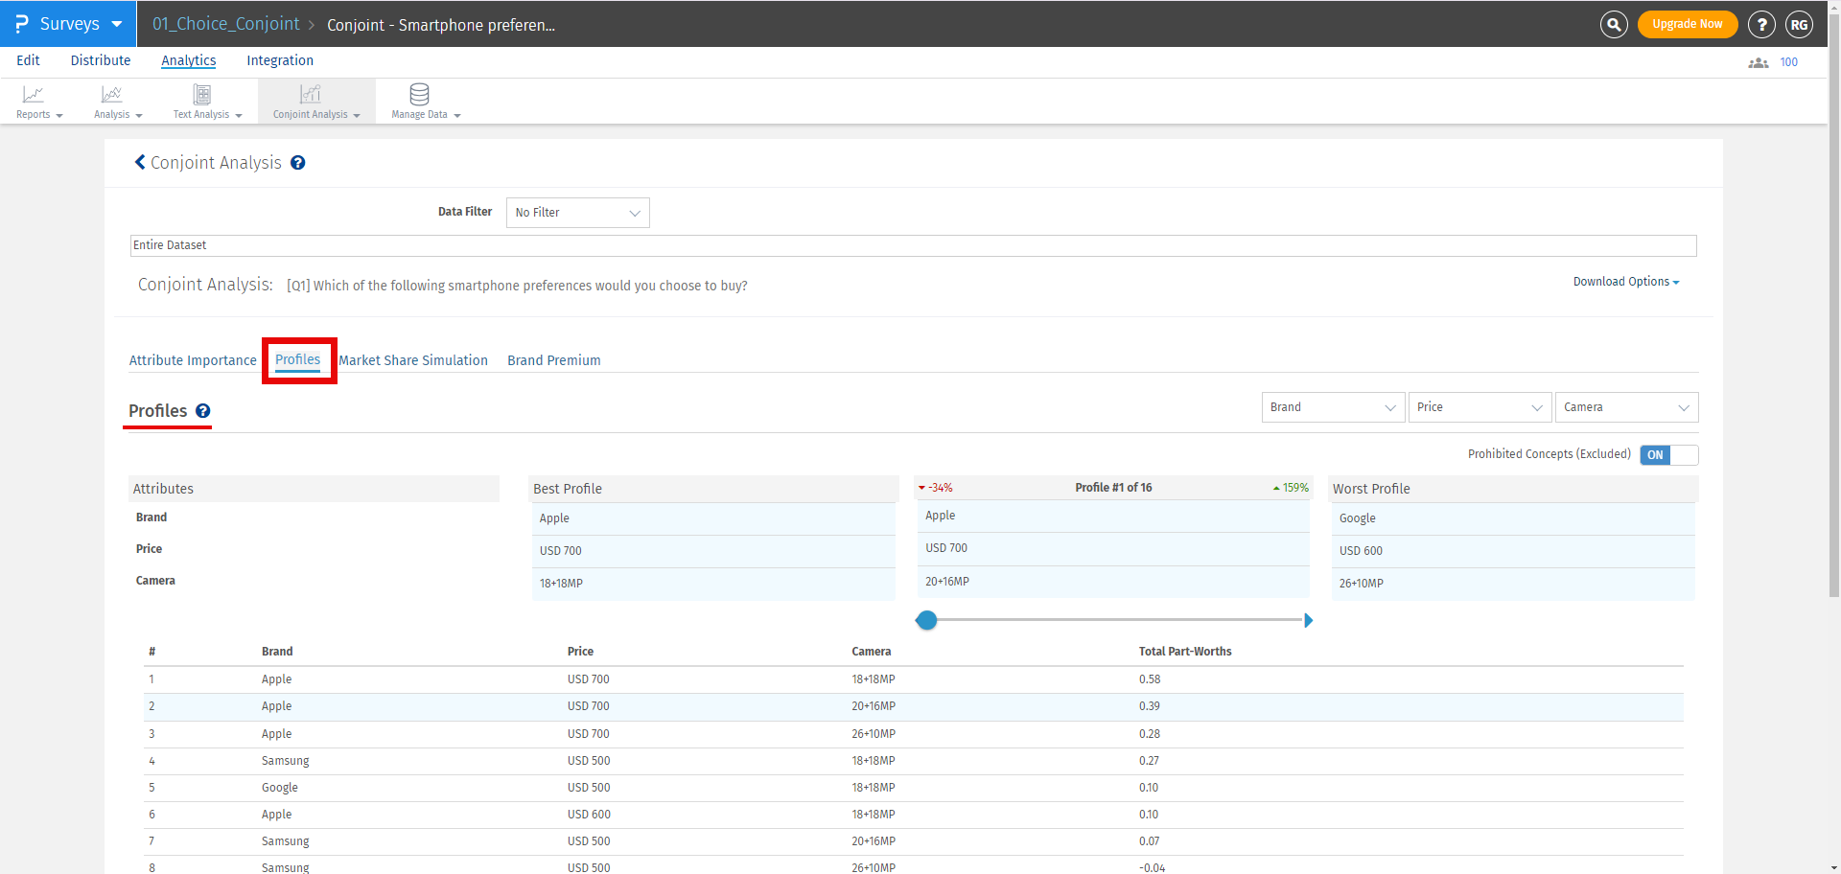This screenshot has height=874, width=1841.
Task: Click the Upgrade Now button
Action: (1687, 25)
